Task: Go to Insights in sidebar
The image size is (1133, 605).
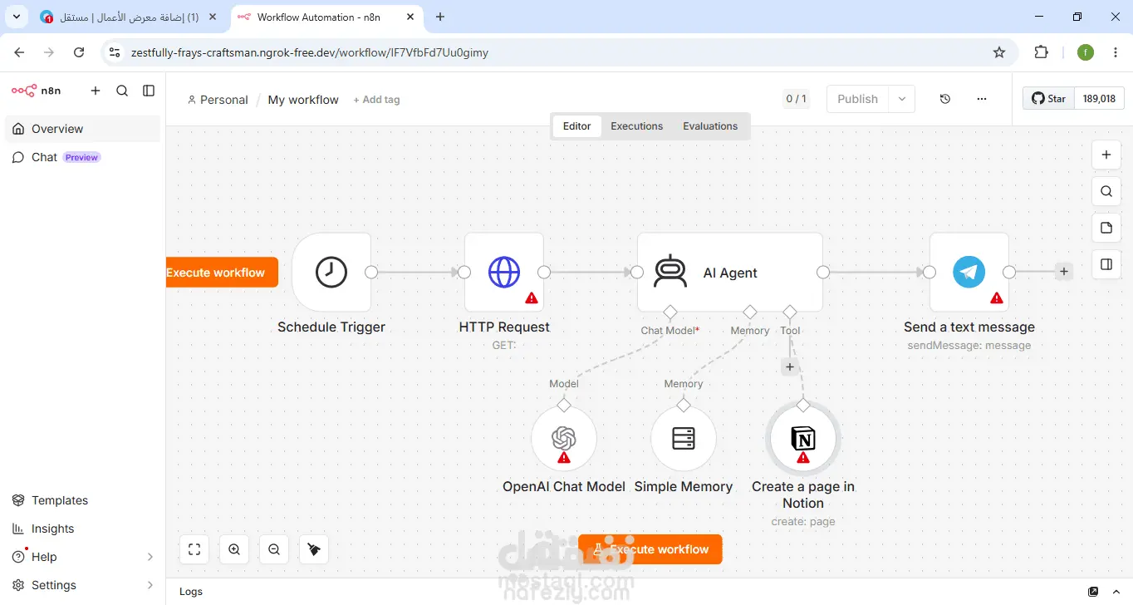Action: 82,529
